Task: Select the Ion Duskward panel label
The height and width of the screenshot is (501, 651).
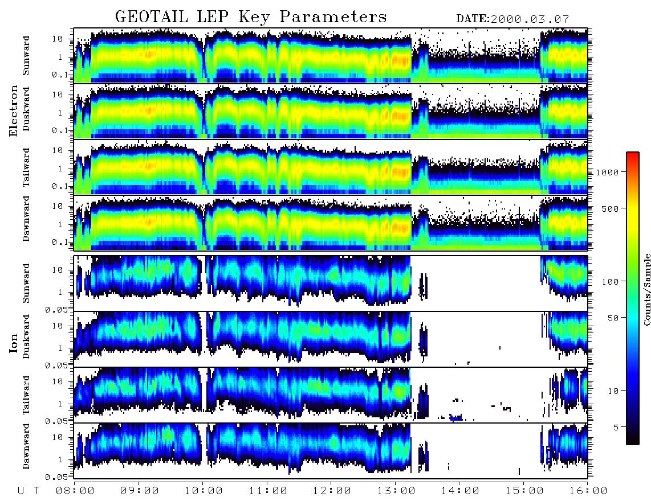Action: 26,336
